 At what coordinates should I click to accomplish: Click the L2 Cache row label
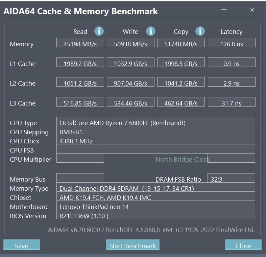click(x=23, y=84)
